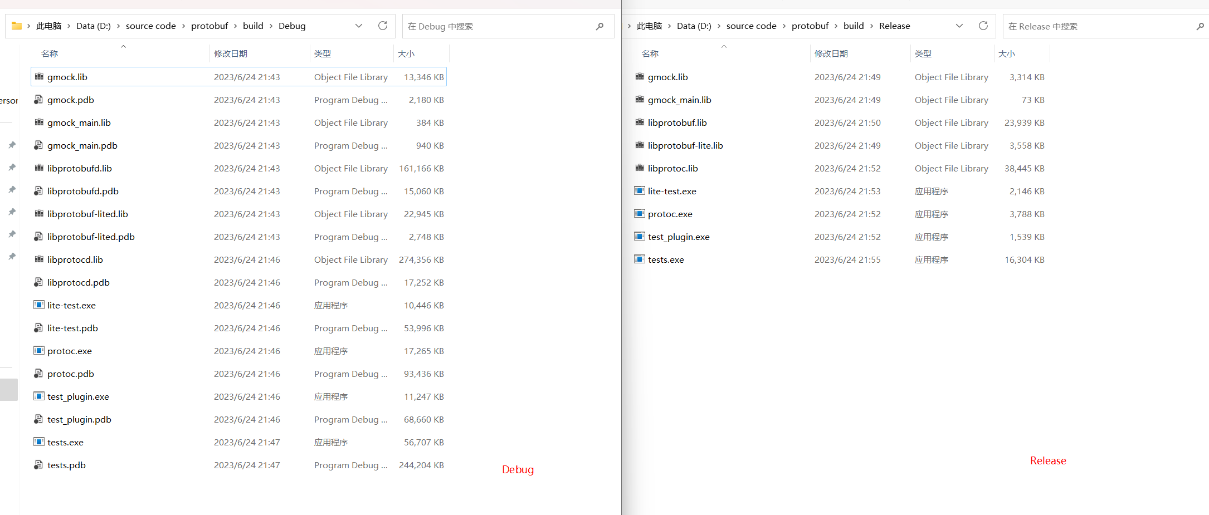Viewport: 1209px width, 515px height.
Task: Click search magnifier in Debug search box
Action: click(599, 26)
